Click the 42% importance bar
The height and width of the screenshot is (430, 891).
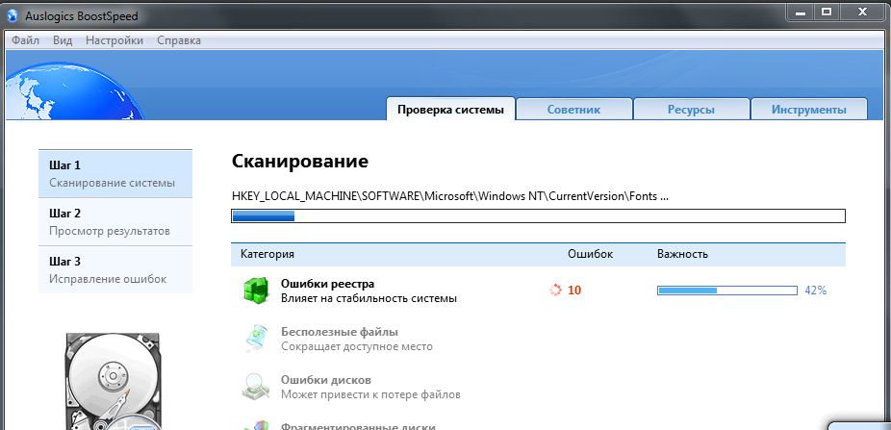coord(727,291)
